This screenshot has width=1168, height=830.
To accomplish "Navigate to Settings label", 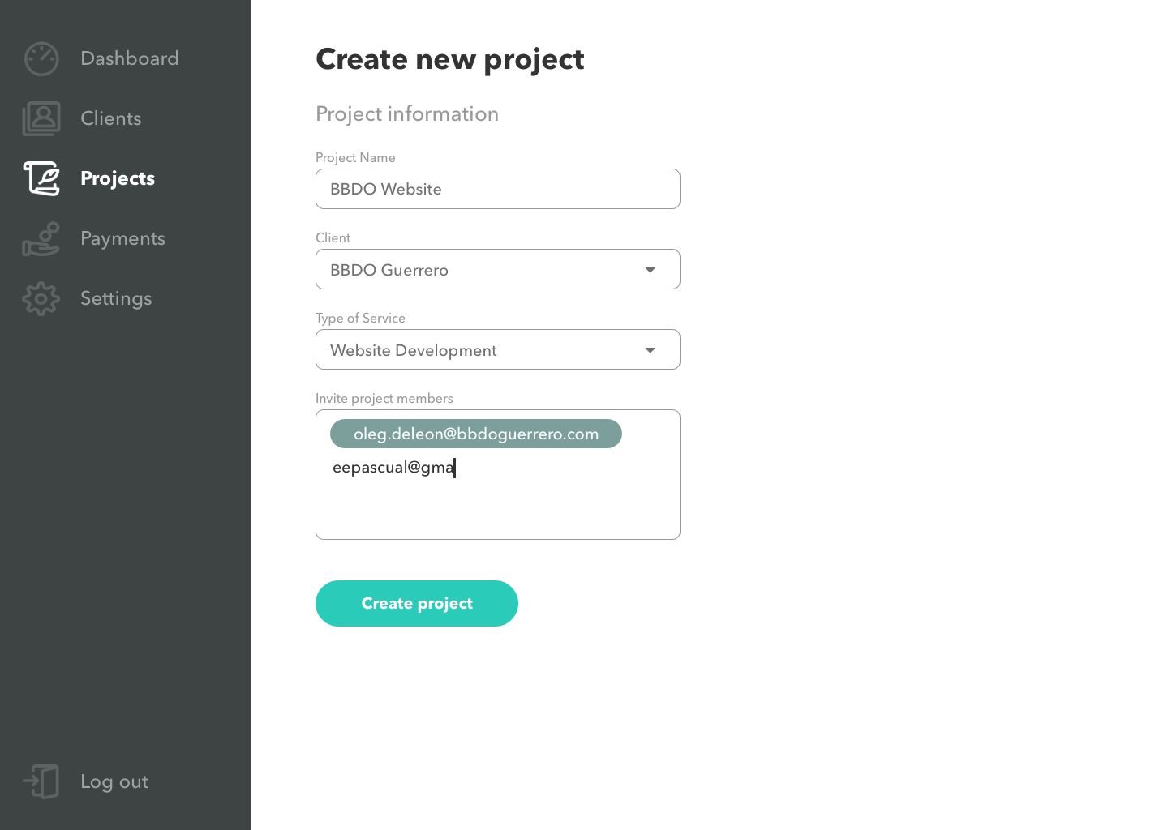I will coord(116,298).
